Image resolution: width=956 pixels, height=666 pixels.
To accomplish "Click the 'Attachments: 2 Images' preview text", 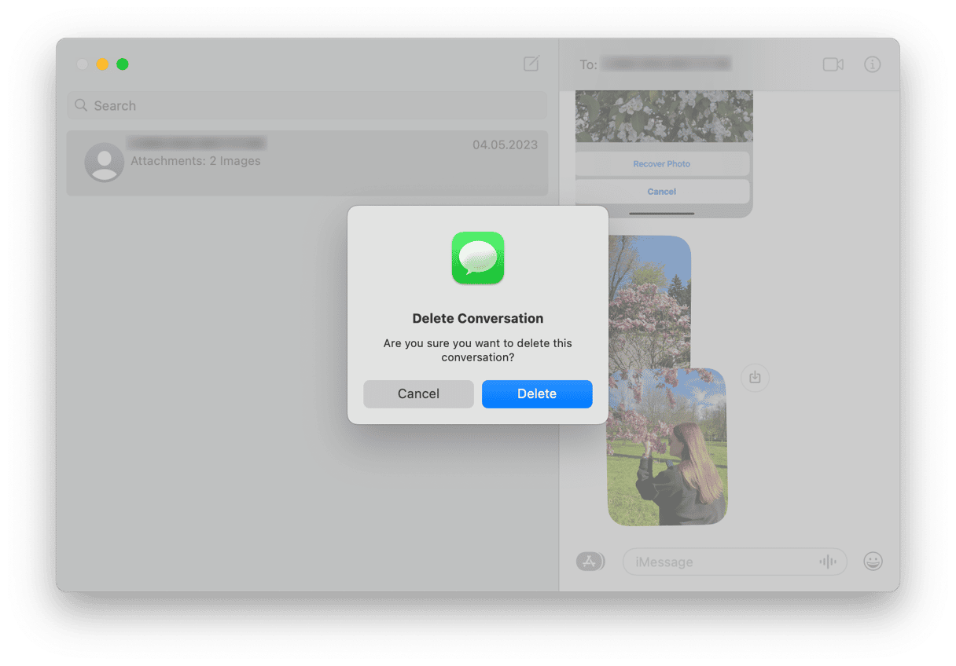I will (196, 161).
